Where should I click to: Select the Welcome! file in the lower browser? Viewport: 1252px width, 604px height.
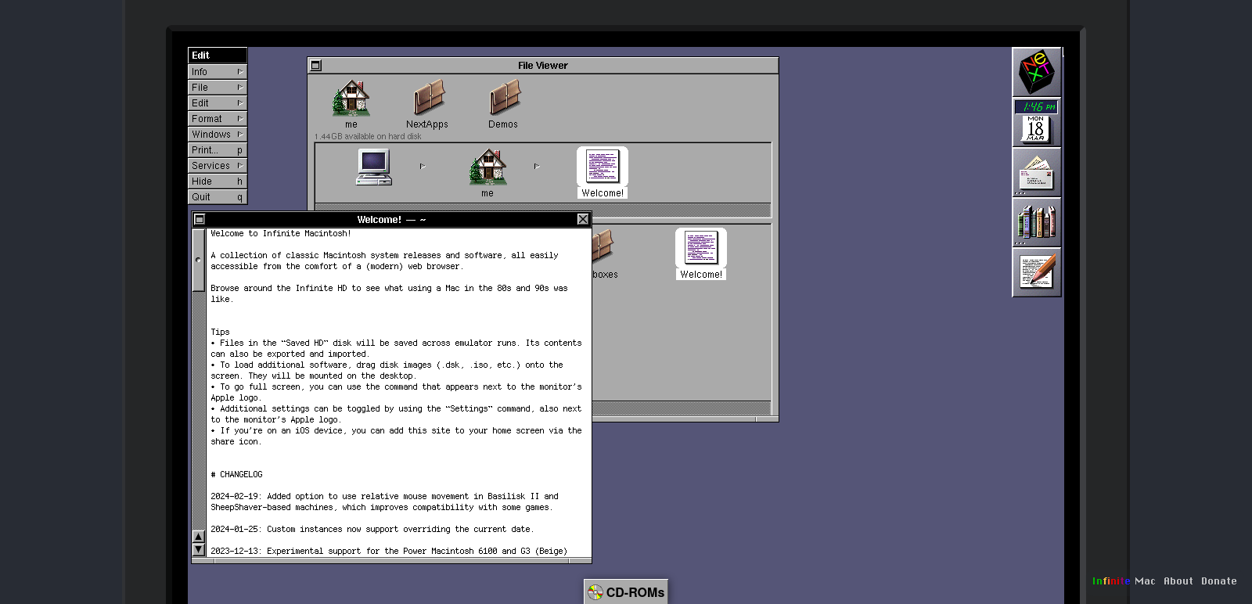click(x=701, y=254)
